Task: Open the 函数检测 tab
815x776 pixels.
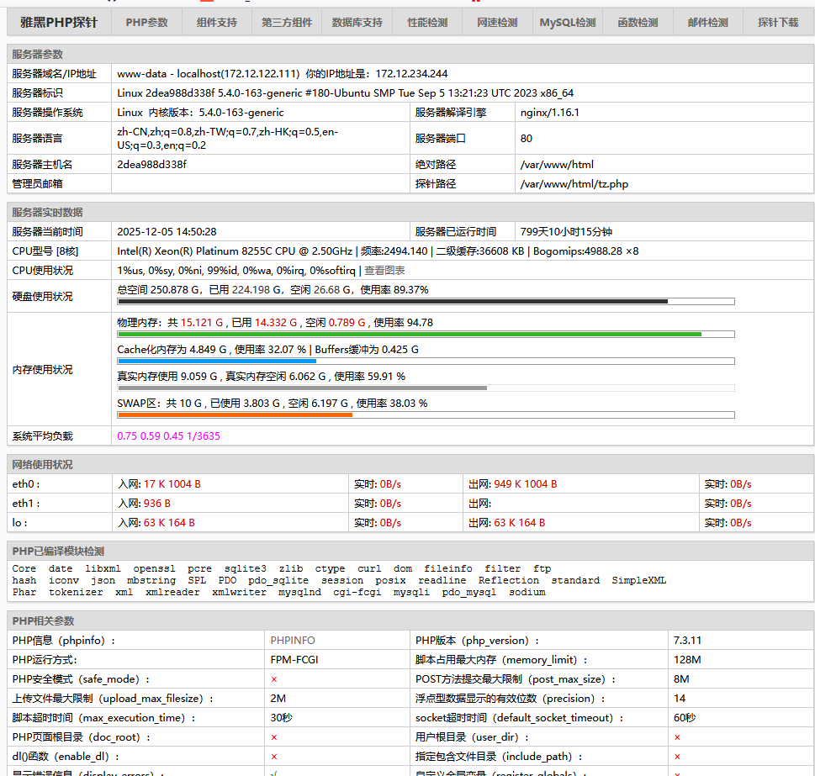Action: pyautogui.click(x=638, y=23)
